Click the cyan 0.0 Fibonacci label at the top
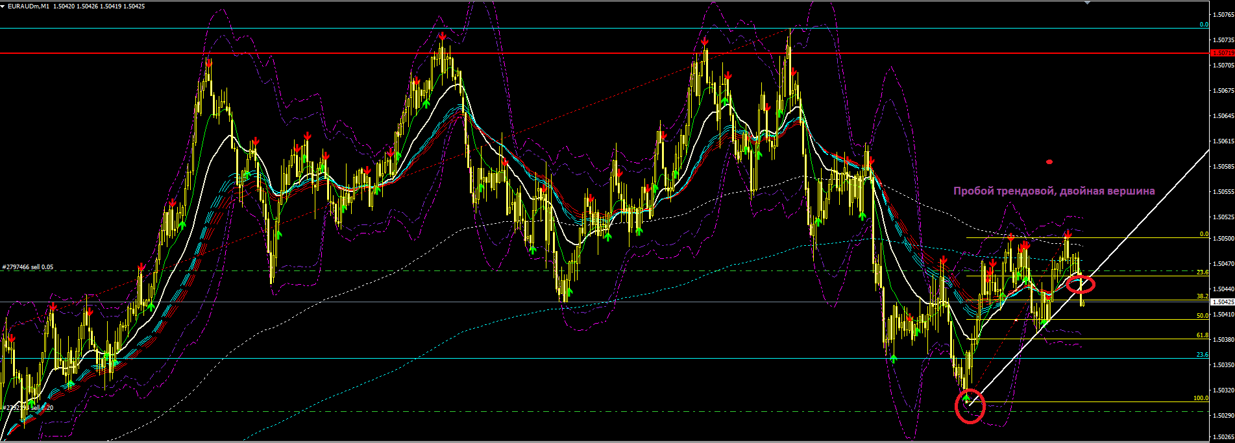 coord(1204,25)
